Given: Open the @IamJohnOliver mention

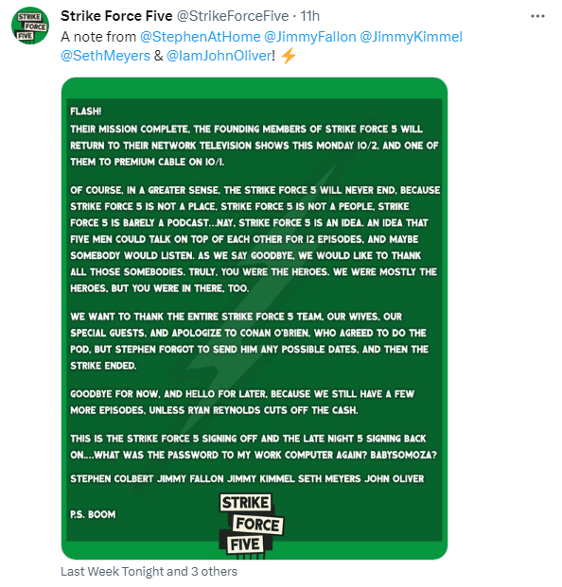Looking at the screenshot, I should [x=220, y=56].
